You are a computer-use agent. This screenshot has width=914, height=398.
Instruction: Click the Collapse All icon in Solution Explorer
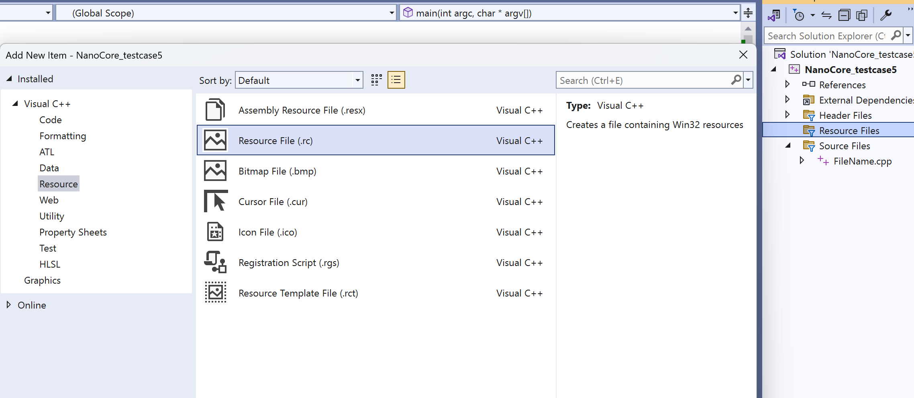point(845,15)
